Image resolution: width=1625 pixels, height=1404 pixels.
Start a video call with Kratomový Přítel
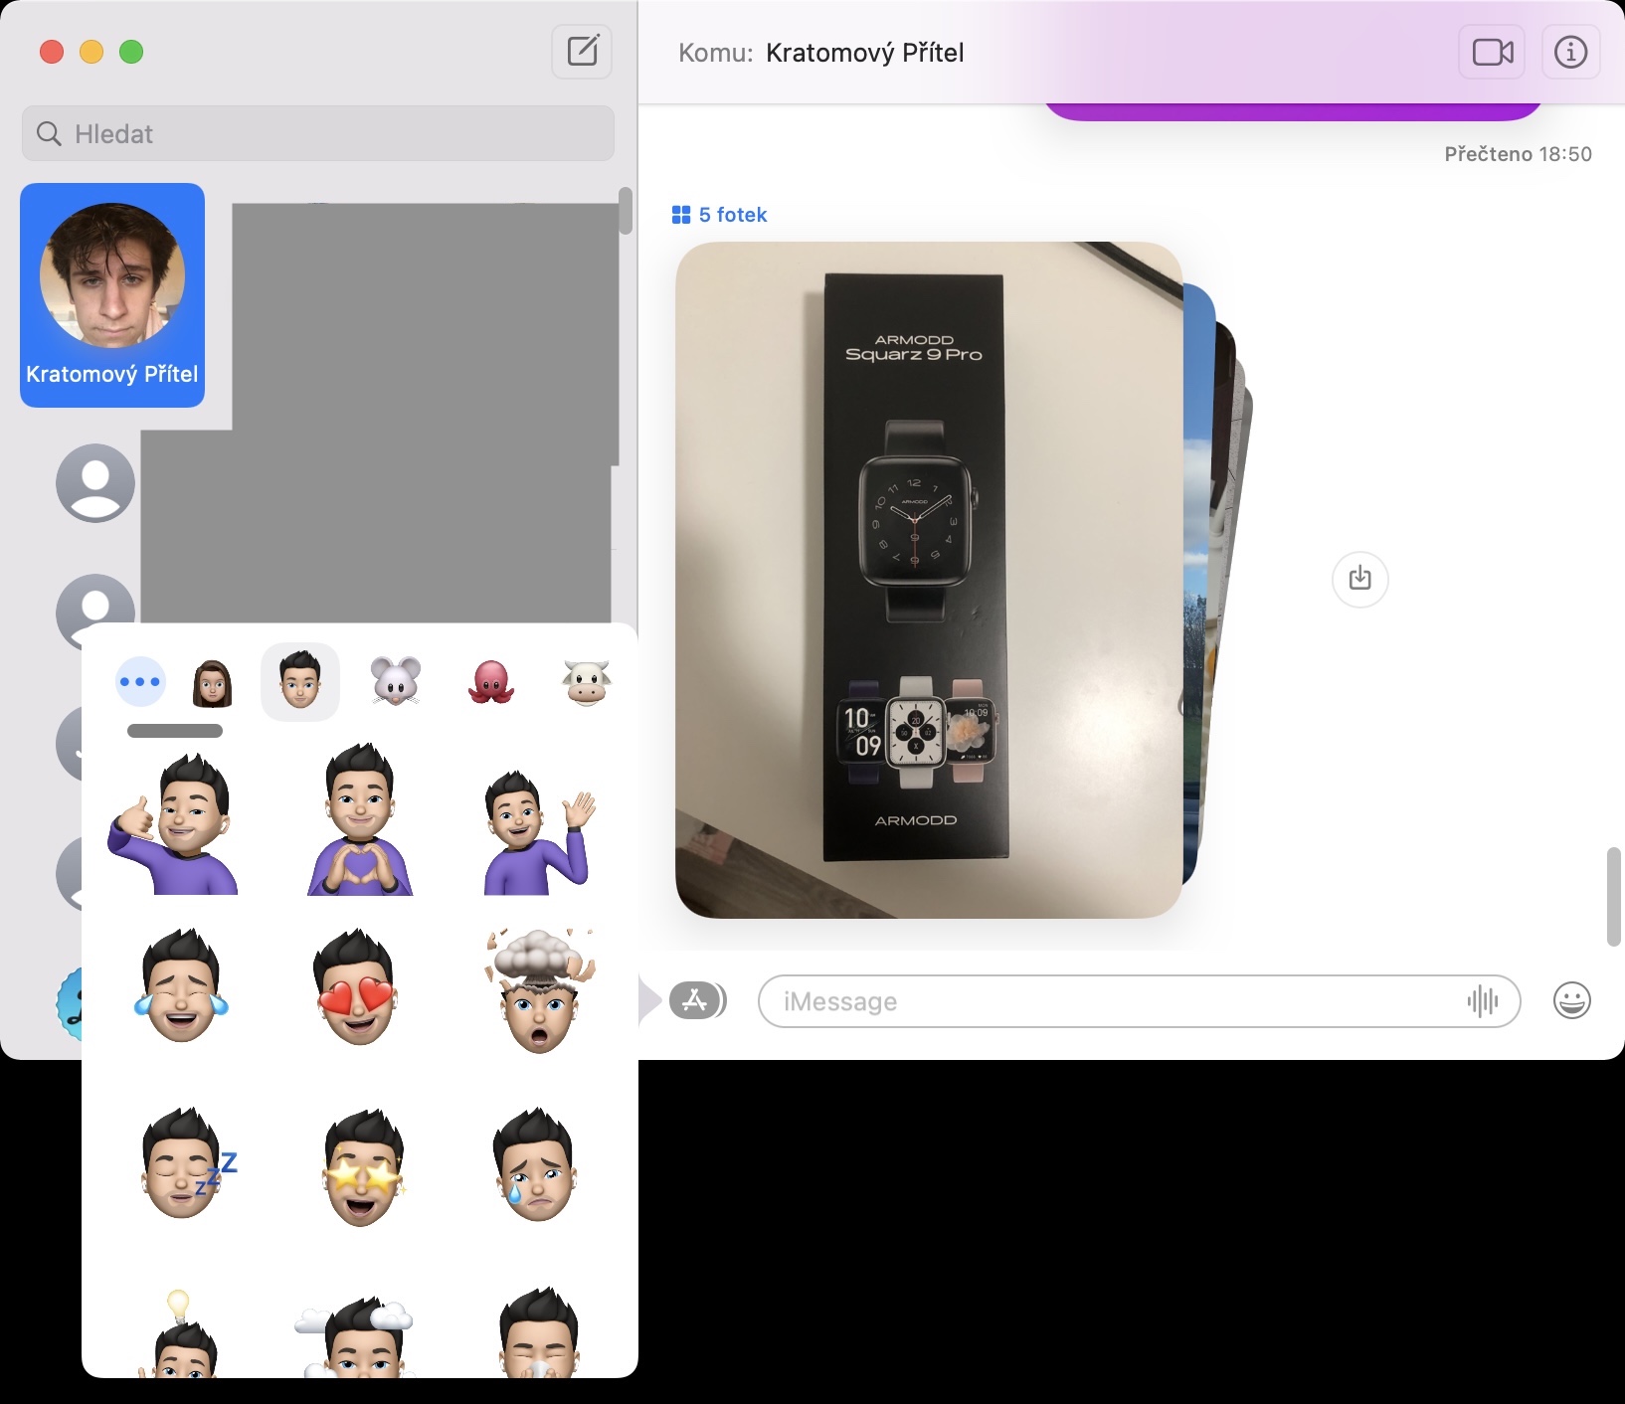coord(1492,52)
